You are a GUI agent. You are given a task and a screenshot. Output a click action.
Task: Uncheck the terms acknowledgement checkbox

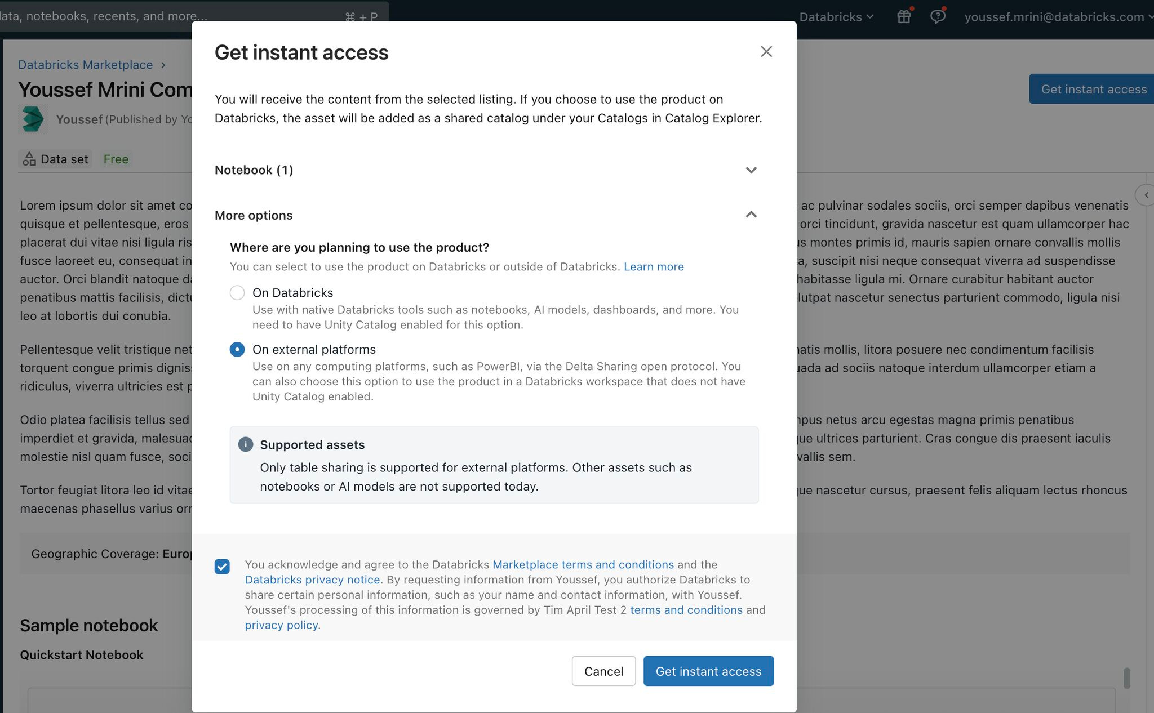click(222, 567)
